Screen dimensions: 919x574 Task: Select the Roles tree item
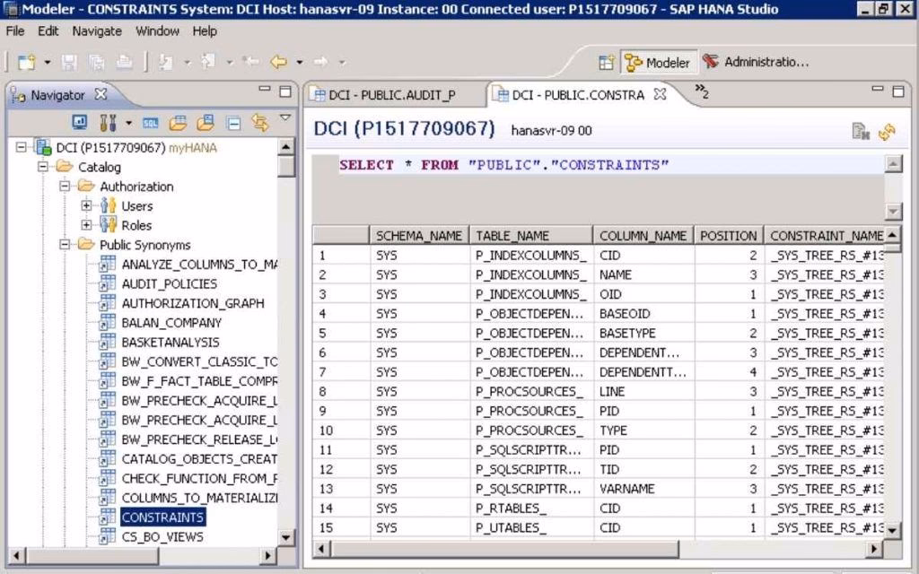136,225
